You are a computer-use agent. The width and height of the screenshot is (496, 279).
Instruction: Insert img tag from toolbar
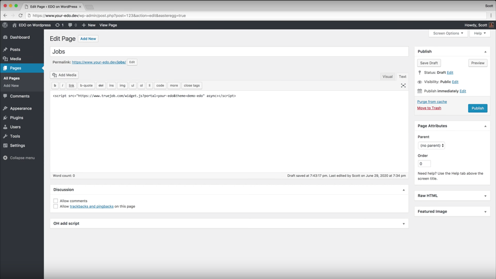[123, 85]
